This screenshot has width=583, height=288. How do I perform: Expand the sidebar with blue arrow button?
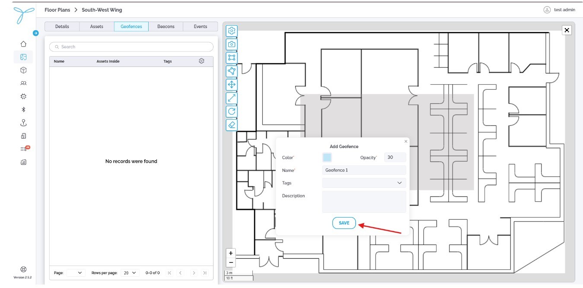(36, 33)
